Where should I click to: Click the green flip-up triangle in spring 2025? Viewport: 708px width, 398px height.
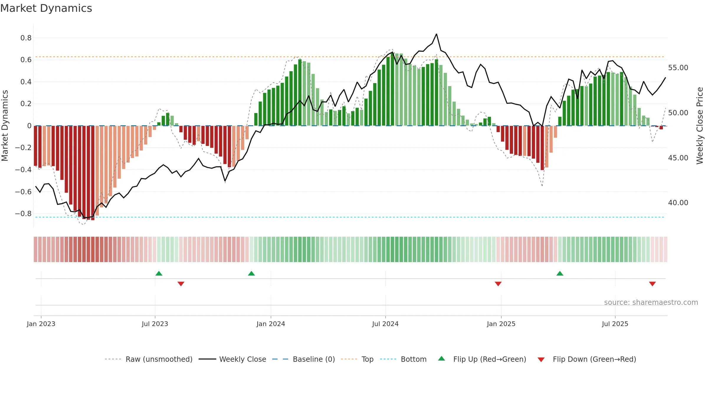[560, 273]
